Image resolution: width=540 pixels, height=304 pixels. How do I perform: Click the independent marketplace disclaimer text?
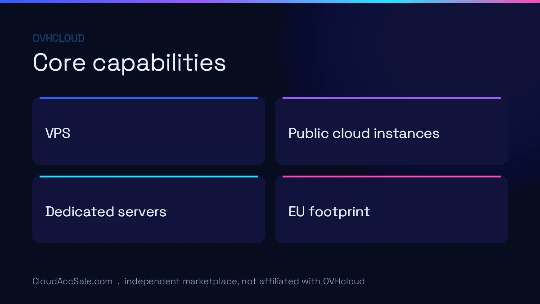tap(244, 281)
